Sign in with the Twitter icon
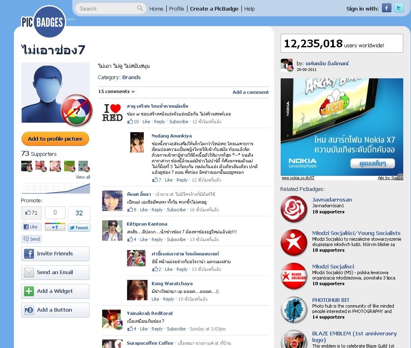The width and height of the screenshot is (411, 348). (399, 8)
